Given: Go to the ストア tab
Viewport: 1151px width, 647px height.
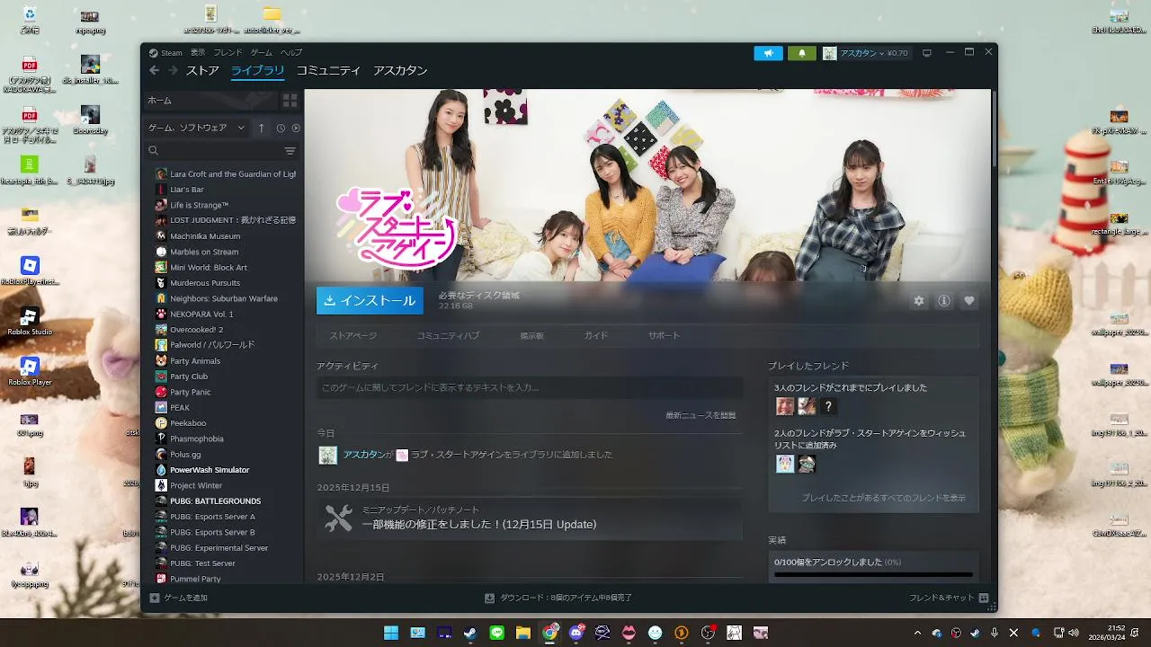Looking at the screenshot, I should (202, 71).
